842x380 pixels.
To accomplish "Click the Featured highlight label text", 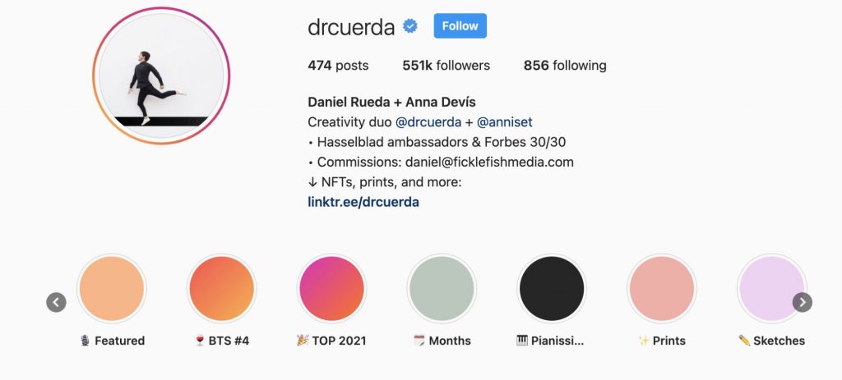I will [x=119, y=341].
